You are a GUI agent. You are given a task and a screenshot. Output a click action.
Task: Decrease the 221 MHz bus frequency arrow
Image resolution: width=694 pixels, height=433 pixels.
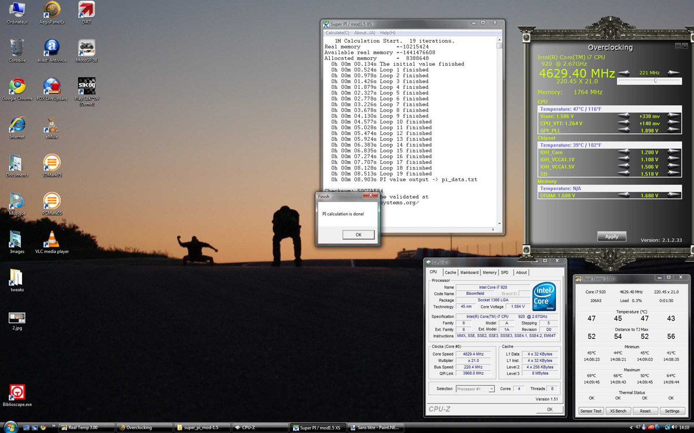click(624, 73)
